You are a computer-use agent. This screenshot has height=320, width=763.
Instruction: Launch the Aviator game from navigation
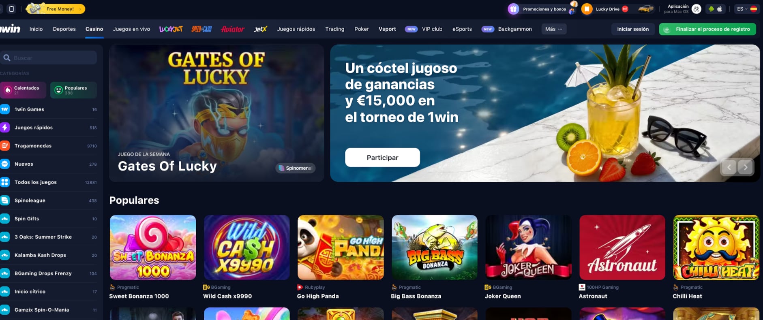(x=233, y=29)
